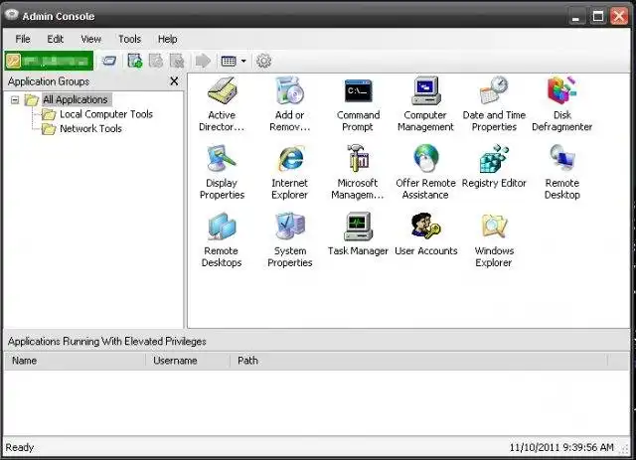Click the date and time in status bar
636x460 pixels.
pos(561,447)
